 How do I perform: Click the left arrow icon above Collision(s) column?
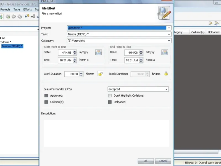(x=211, y=23)
